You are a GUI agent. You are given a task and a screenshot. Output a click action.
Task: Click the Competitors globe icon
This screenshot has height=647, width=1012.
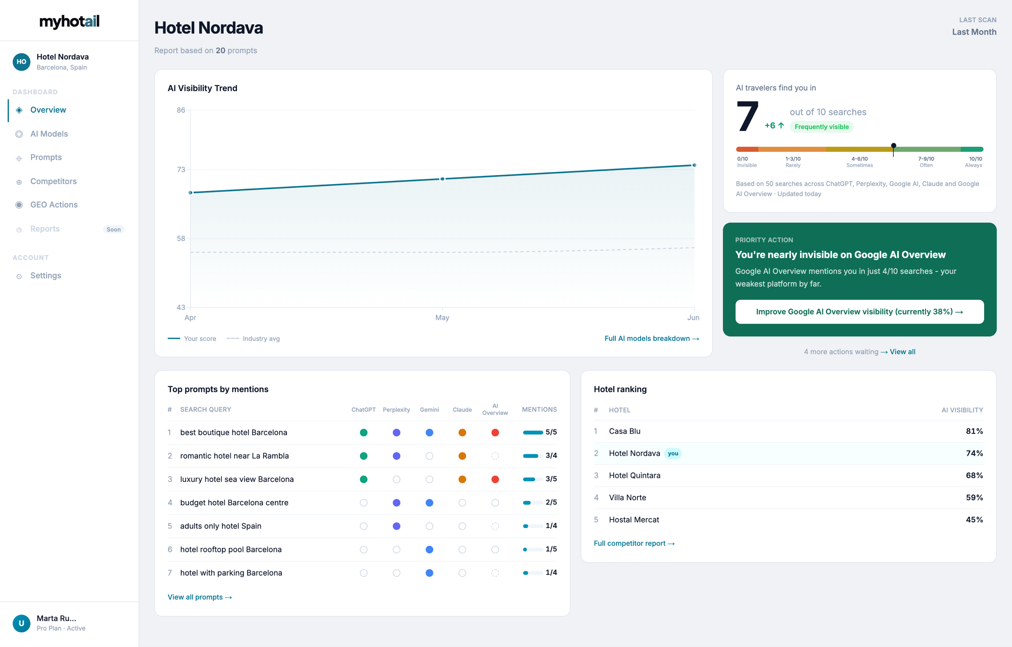tap(19, 182)
